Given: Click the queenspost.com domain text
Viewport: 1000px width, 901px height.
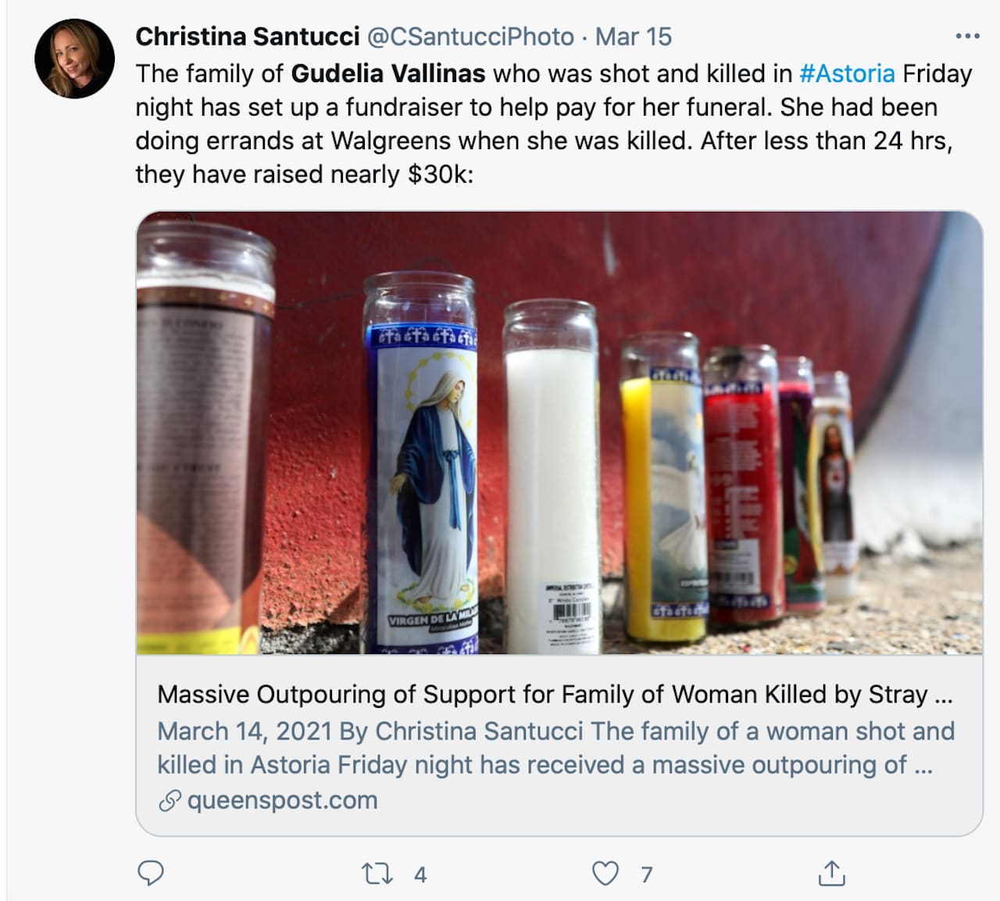Looking at the screenshot, I should (282, 800).
